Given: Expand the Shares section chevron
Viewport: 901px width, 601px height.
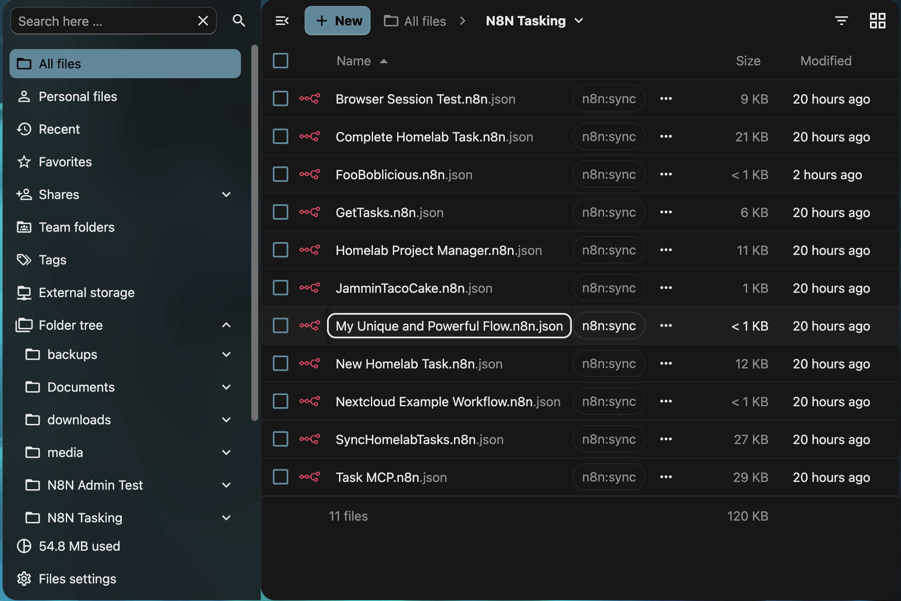Looking at the screenshot, I should [226, 194].
